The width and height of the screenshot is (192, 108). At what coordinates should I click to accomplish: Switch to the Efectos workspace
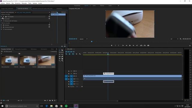[102, 6]
